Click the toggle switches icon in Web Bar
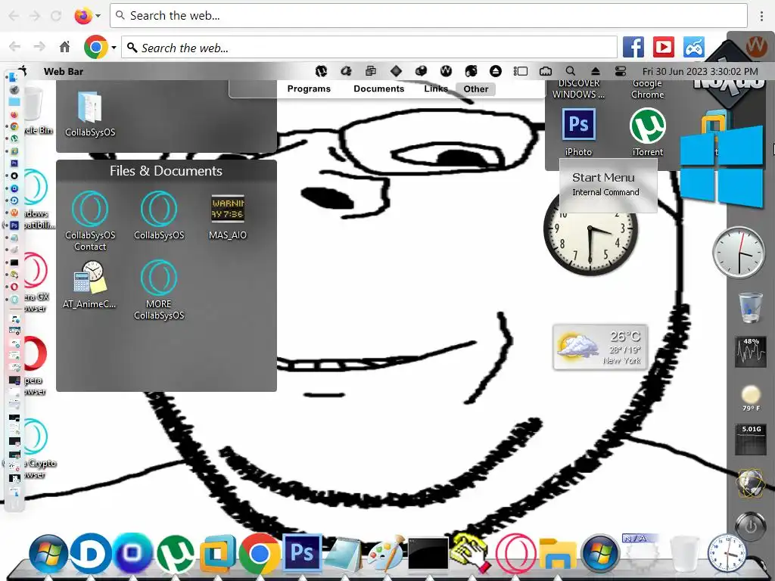Image resolution: width=775 pixels, height=581 pixels. coord(621,71)
